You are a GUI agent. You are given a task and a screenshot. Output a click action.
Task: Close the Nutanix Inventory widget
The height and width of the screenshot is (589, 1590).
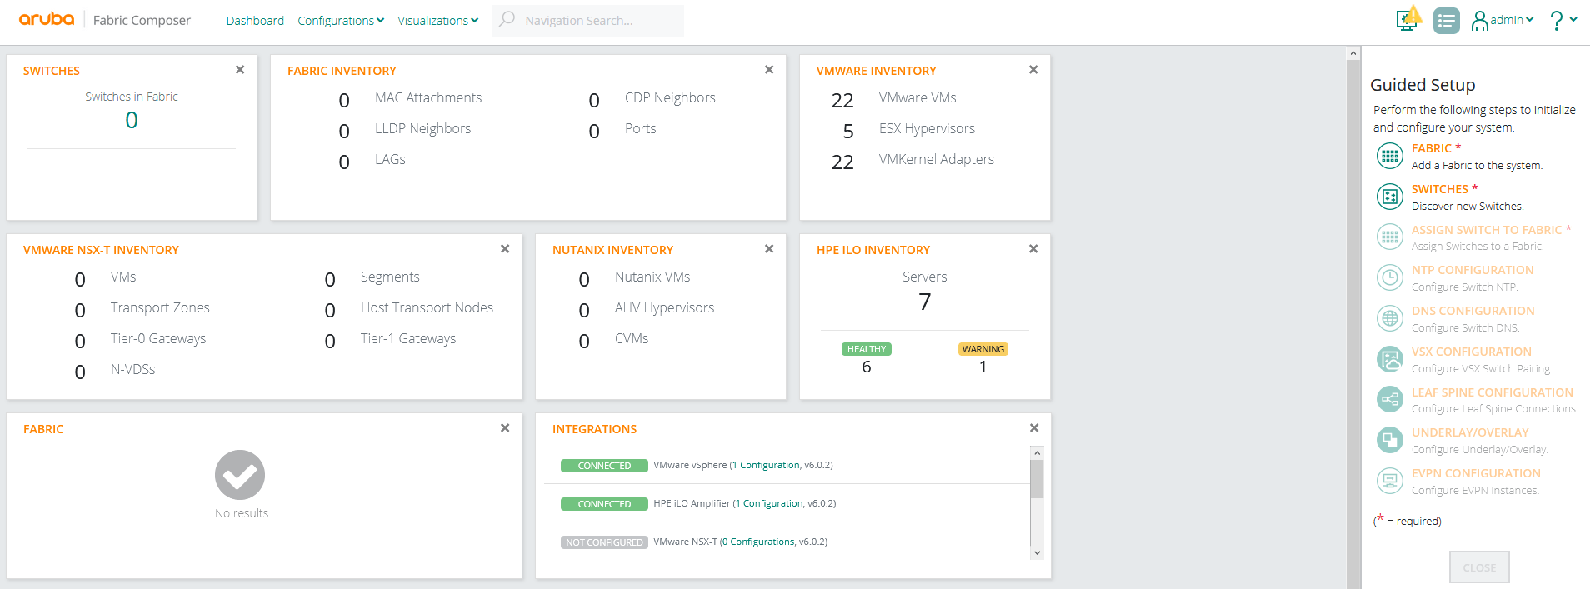[x=769, y=249]
